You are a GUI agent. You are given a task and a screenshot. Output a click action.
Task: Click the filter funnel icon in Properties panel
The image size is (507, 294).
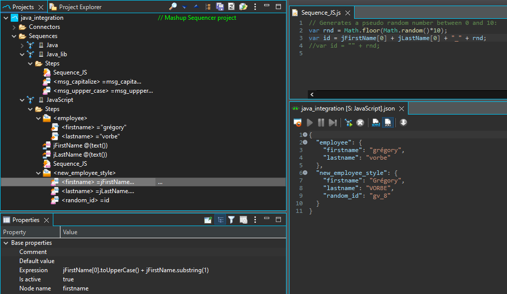pos(231,220)
